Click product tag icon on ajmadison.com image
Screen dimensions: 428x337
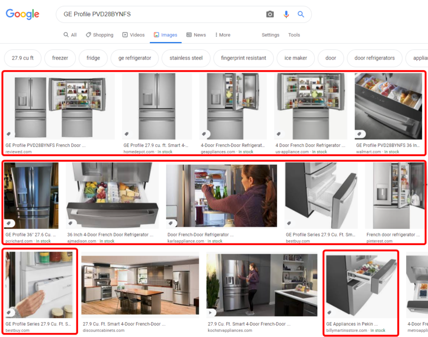pos(71,223)
